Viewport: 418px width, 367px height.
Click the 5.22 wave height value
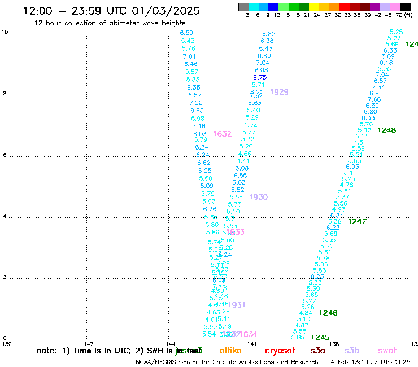[394, 38]
